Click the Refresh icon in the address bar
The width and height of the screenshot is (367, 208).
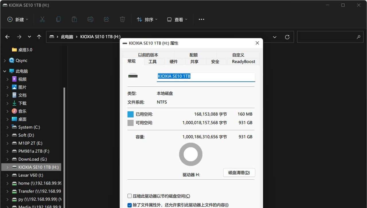287,37
